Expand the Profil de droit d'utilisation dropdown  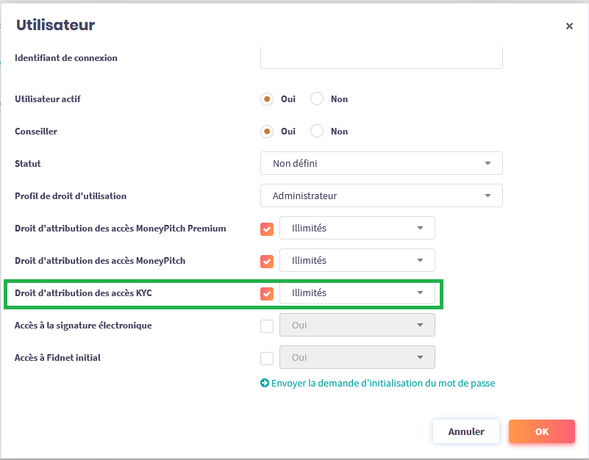381,196
